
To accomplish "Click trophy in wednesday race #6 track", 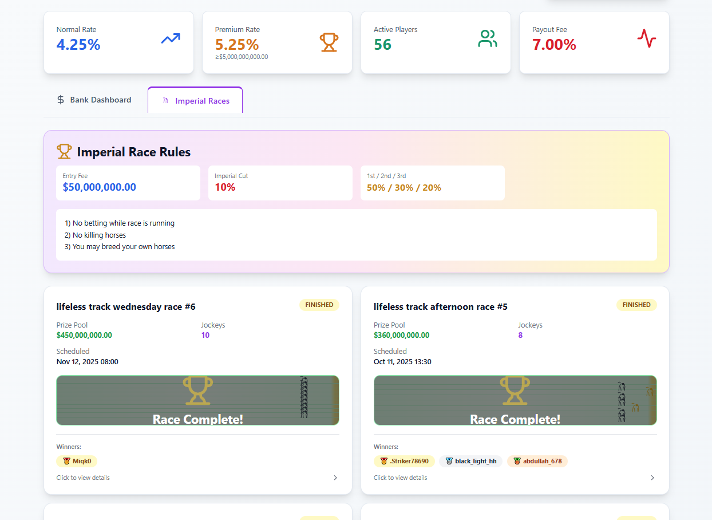I will point(198,391).
